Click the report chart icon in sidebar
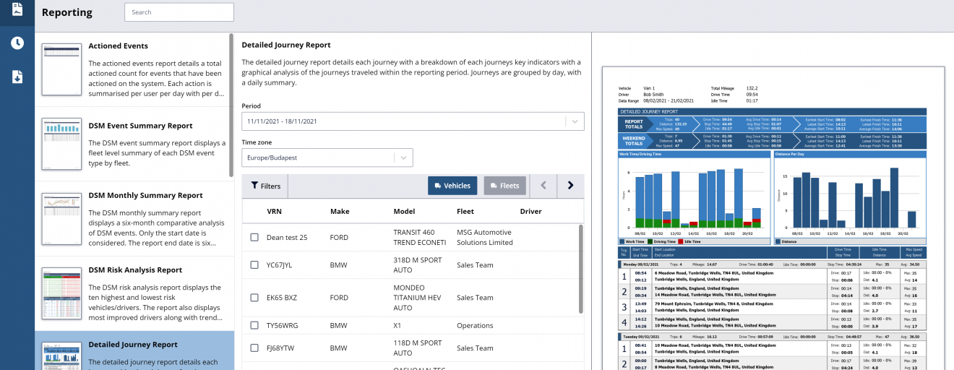 coord(17,9)
